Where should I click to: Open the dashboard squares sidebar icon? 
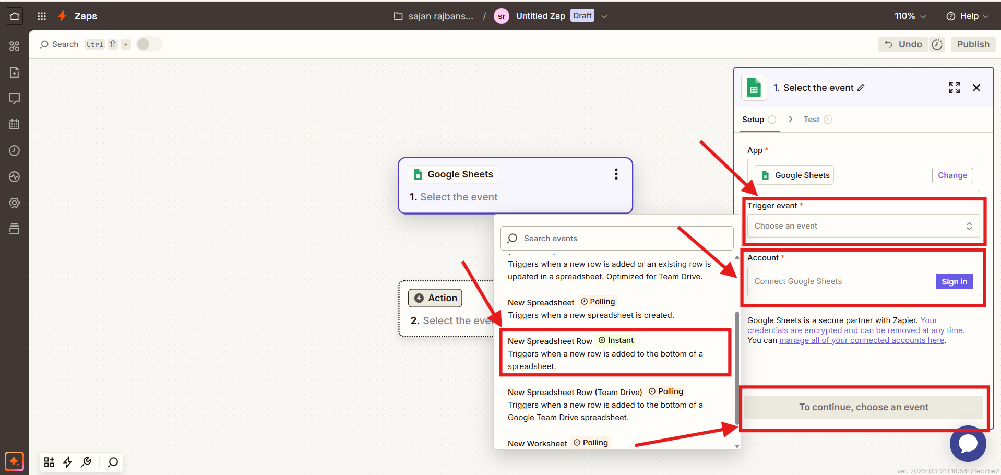click(15, 46)
